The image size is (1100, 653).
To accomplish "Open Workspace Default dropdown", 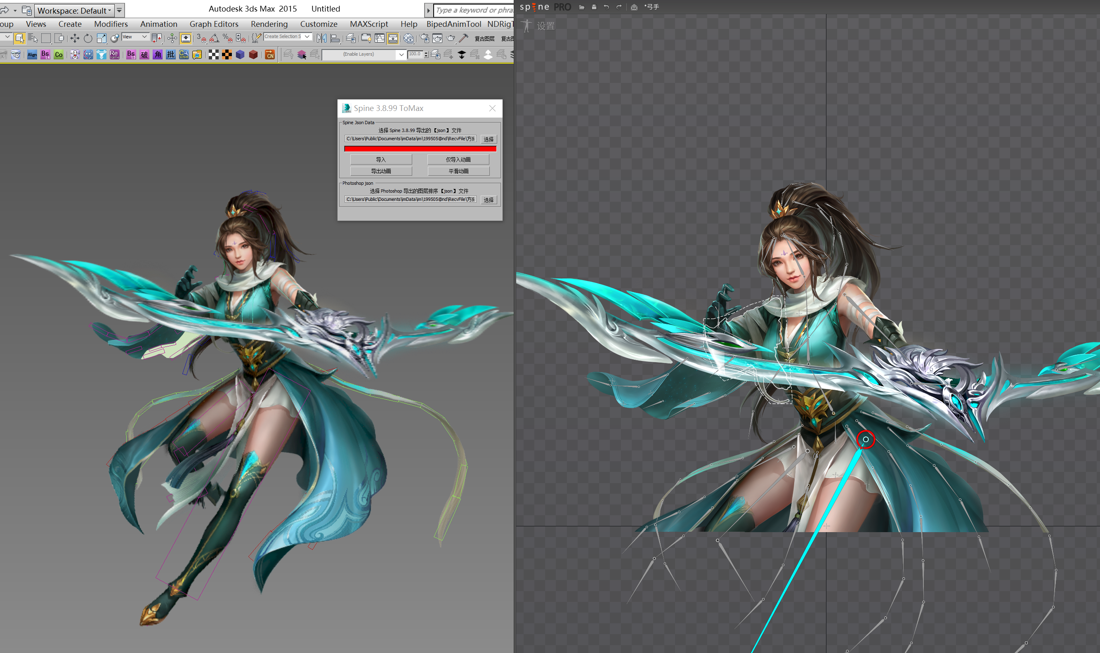I will (74, 10).
